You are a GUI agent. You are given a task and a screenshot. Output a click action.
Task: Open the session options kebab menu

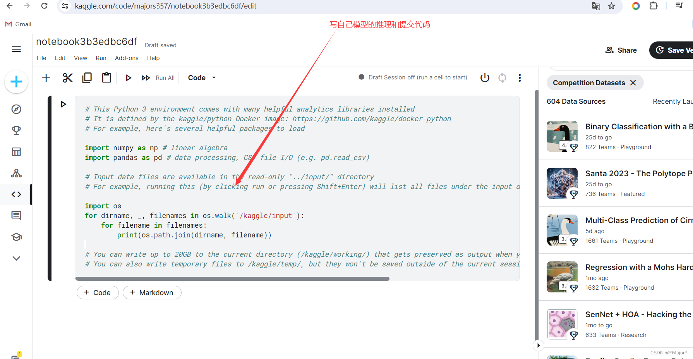(x=520, y=77)
